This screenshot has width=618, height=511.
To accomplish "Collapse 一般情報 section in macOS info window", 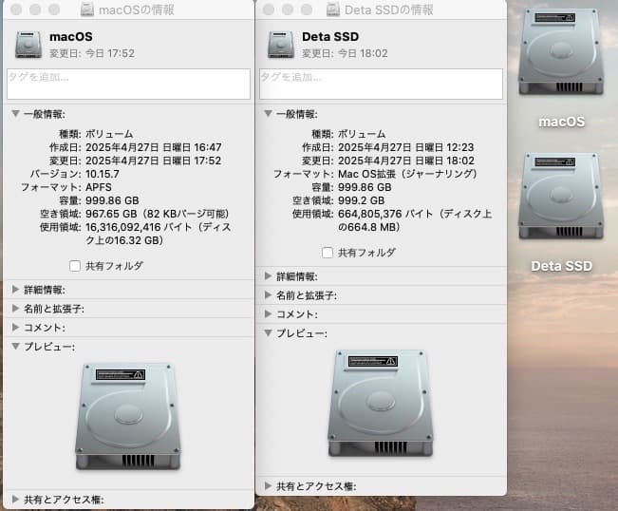I will coord(16,114).
